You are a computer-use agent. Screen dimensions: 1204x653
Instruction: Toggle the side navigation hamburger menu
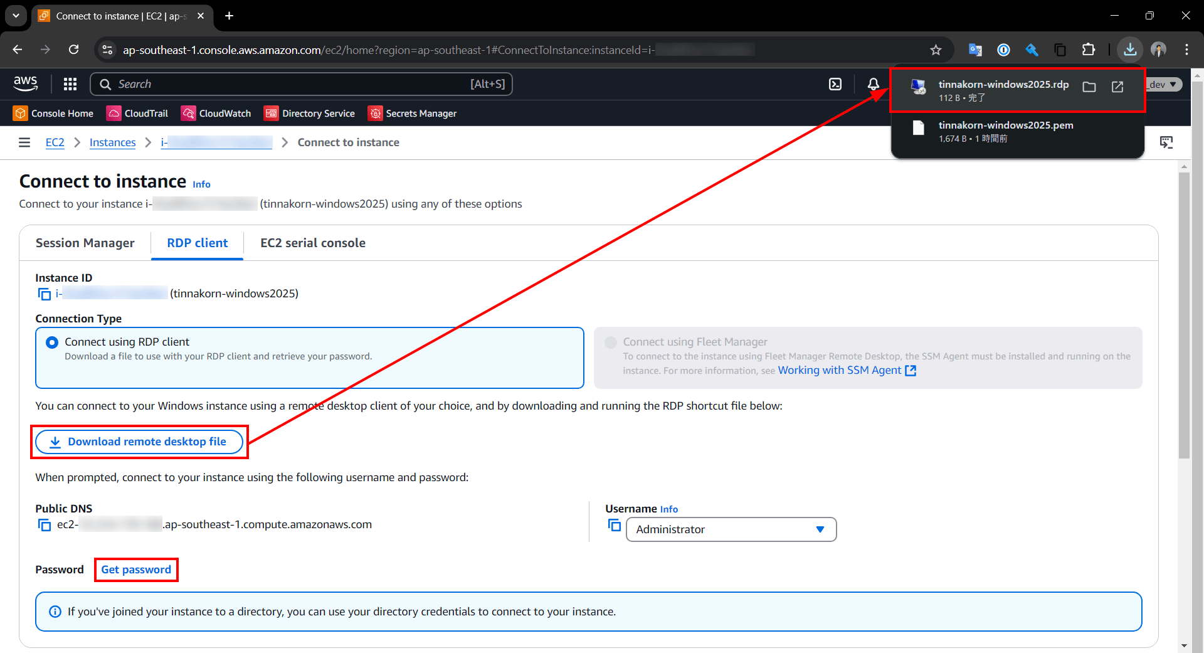tap(24, 142)
